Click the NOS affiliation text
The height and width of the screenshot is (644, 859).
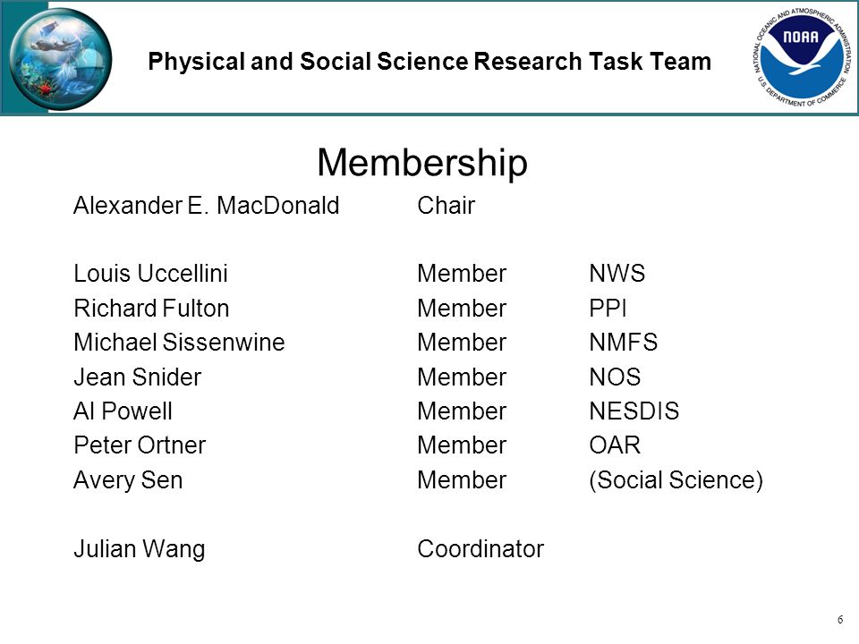tap(615, 377)
